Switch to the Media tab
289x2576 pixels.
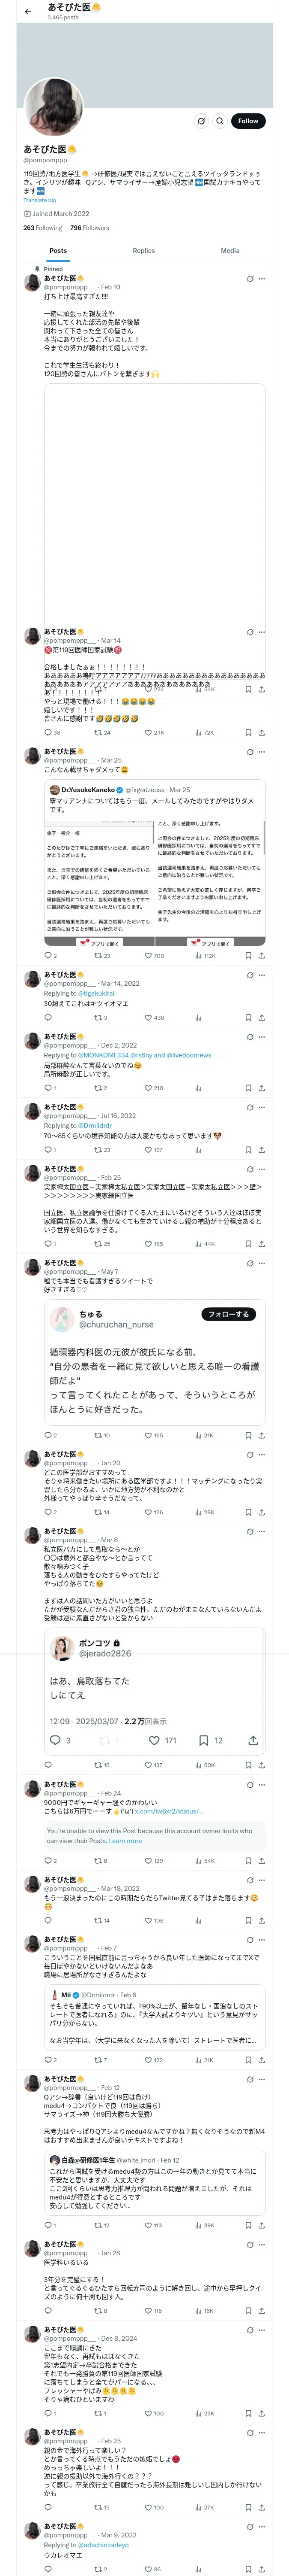pyautogui.click(x=230, y=251)
